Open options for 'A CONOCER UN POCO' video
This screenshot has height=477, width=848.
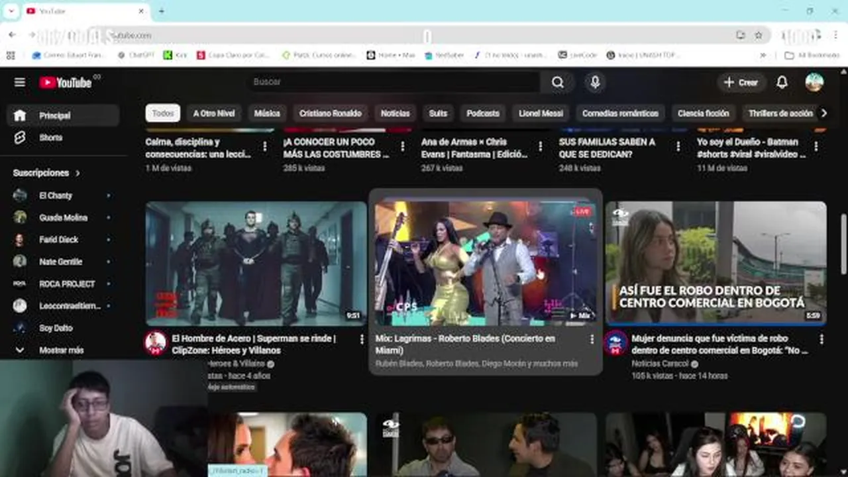[x=403, y=146]
